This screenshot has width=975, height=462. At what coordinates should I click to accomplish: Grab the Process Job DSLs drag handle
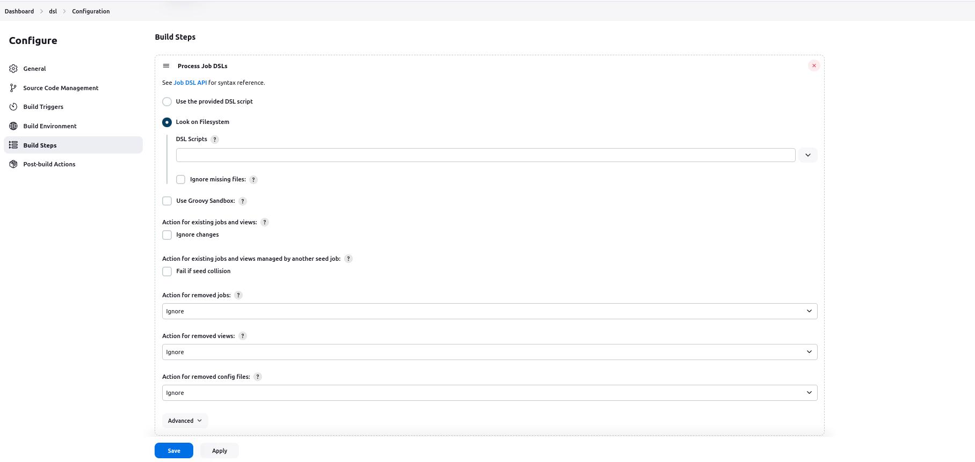point(167,65)
